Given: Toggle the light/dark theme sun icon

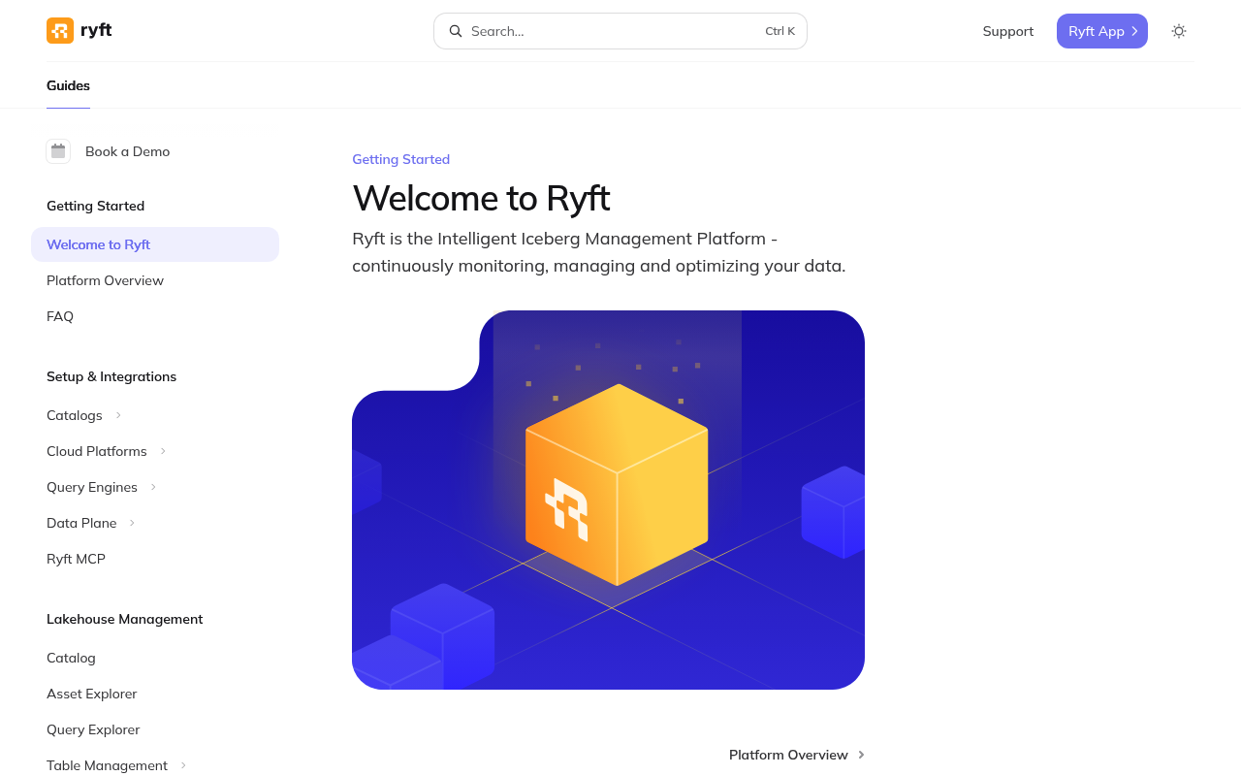Looking at the screenshot, I should pyautogui.click(x=1179, y=31).
